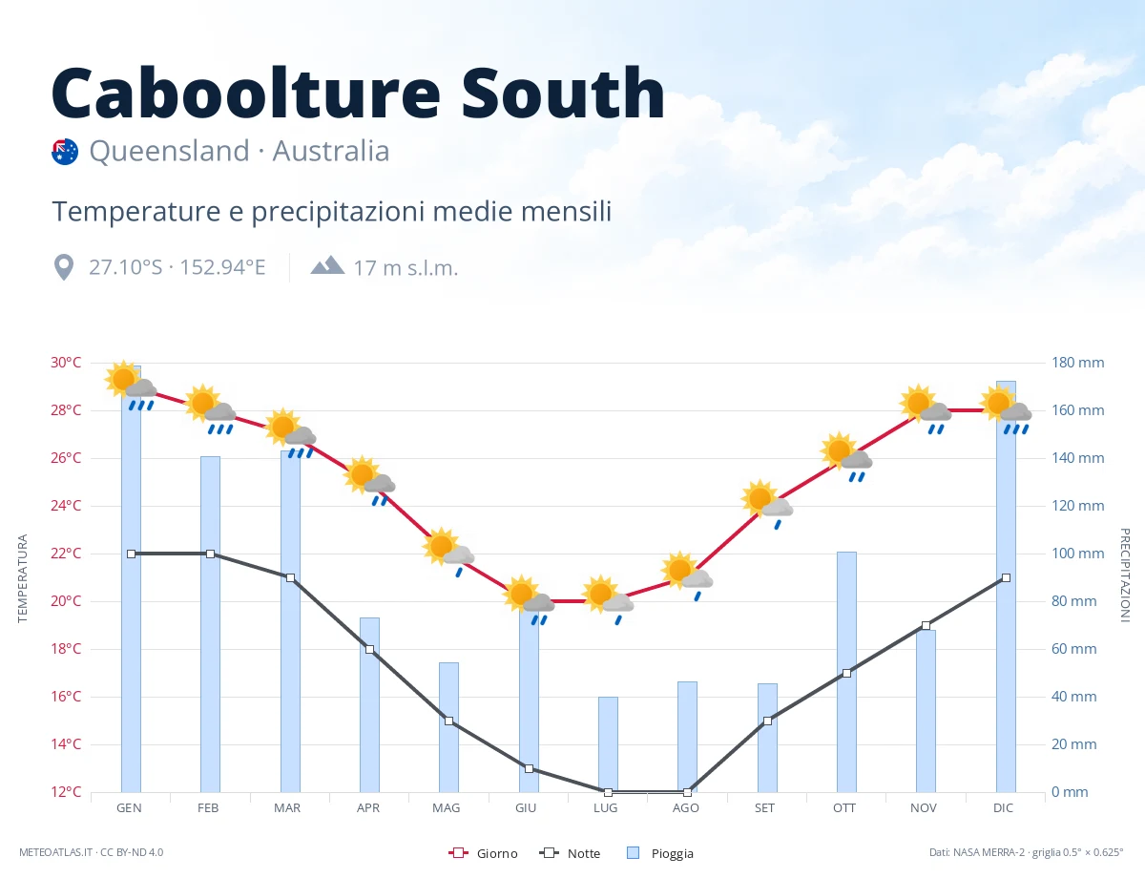
Task: Click the December (DIC) weather icon
Action: click(1007, 409)
